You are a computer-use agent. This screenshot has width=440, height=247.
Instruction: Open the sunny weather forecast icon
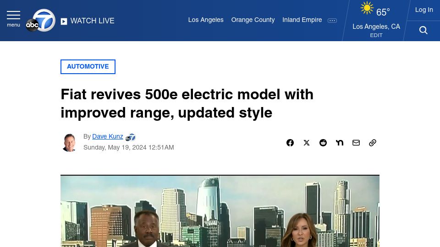[367, 8]
